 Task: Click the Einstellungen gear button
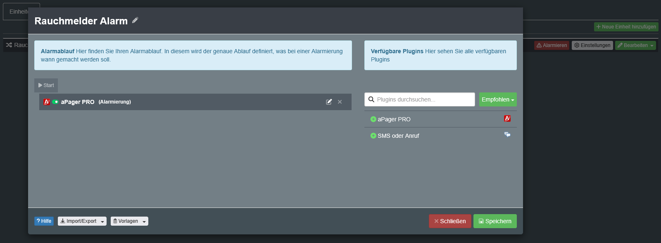tap(592, 45)
